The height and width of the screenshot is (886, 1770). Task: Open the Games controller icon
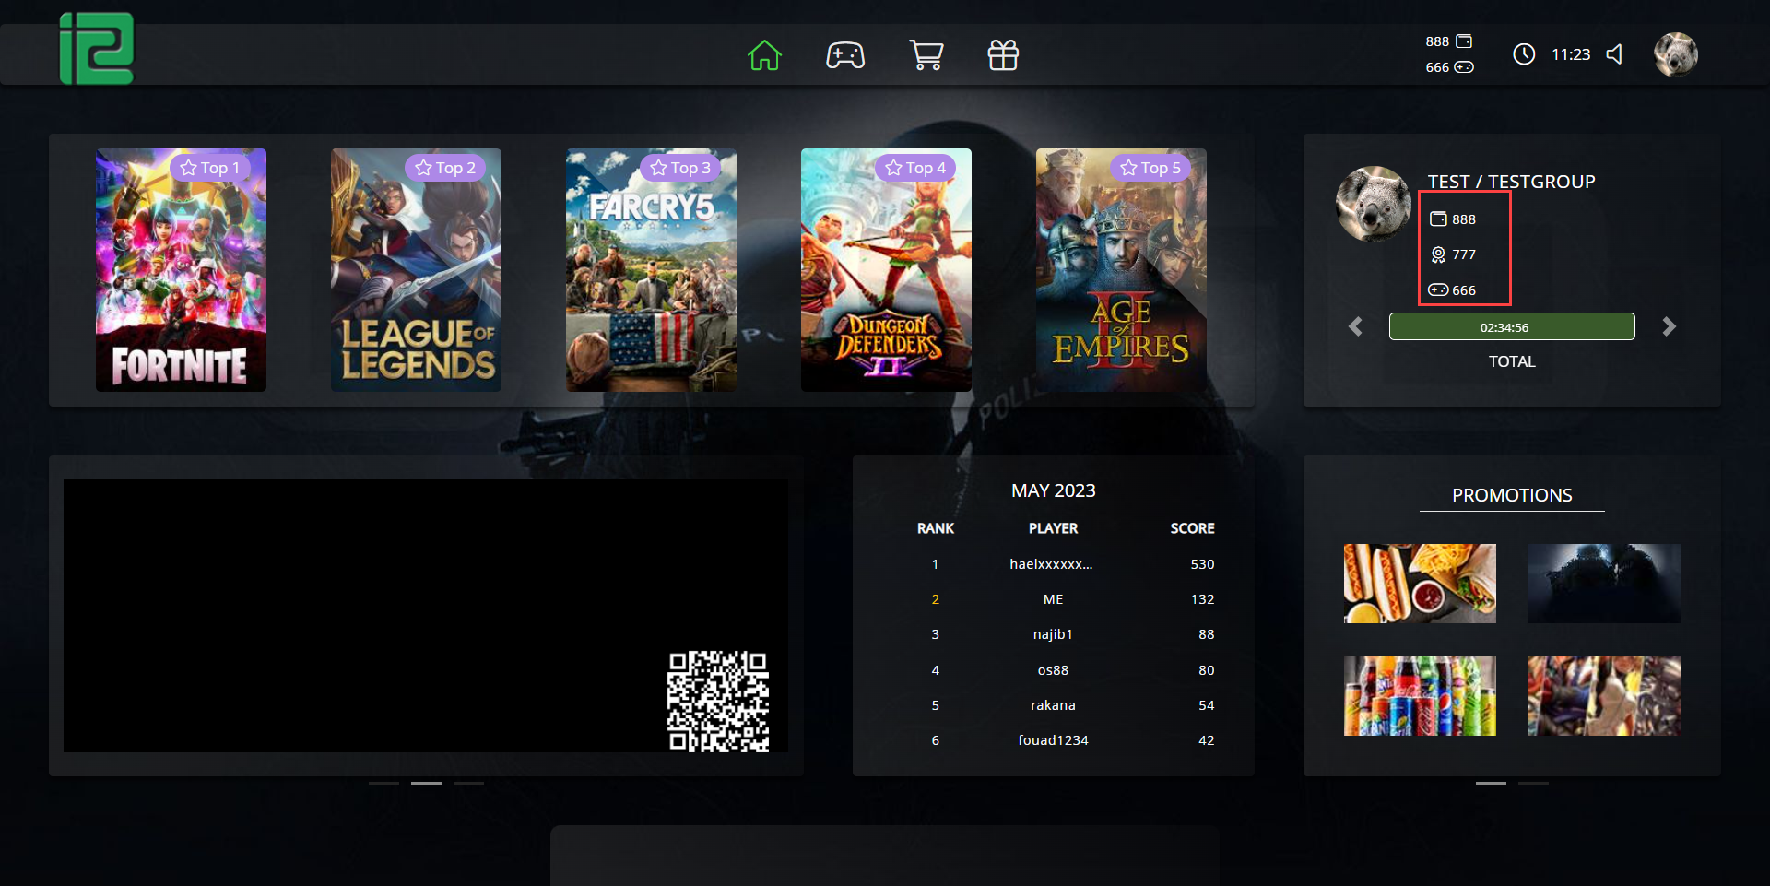click(844, 55)
